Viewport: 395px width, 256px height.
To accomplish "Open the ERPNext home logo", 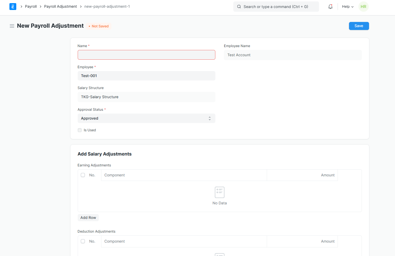I will [x=13, y=7].
